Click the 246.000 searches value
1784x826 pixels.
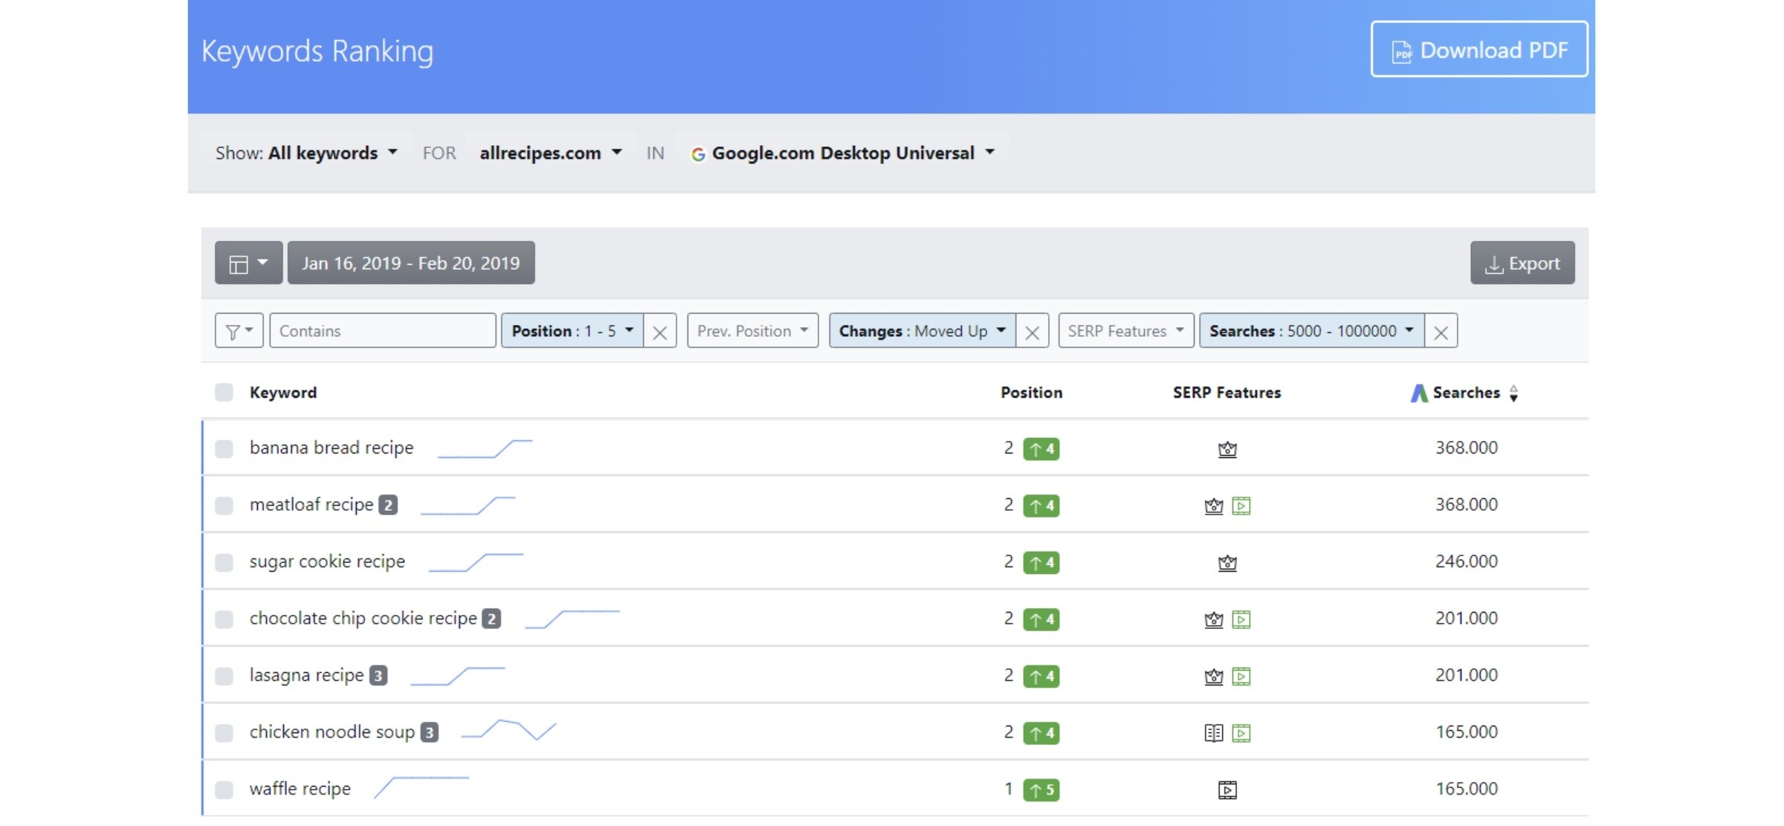click(1467, 561)
